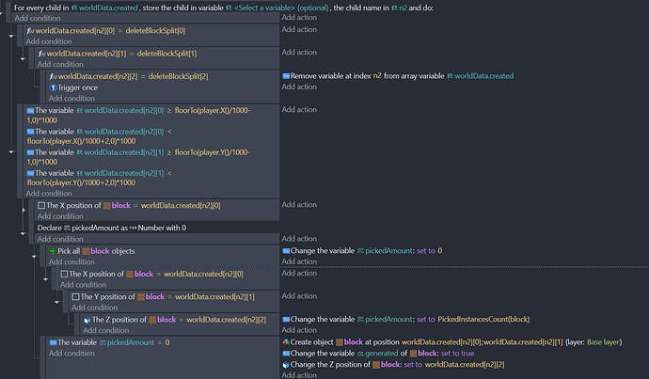Click block icon in Z position condition
This screenshot has height=379, width=649.
coord(152,320)
